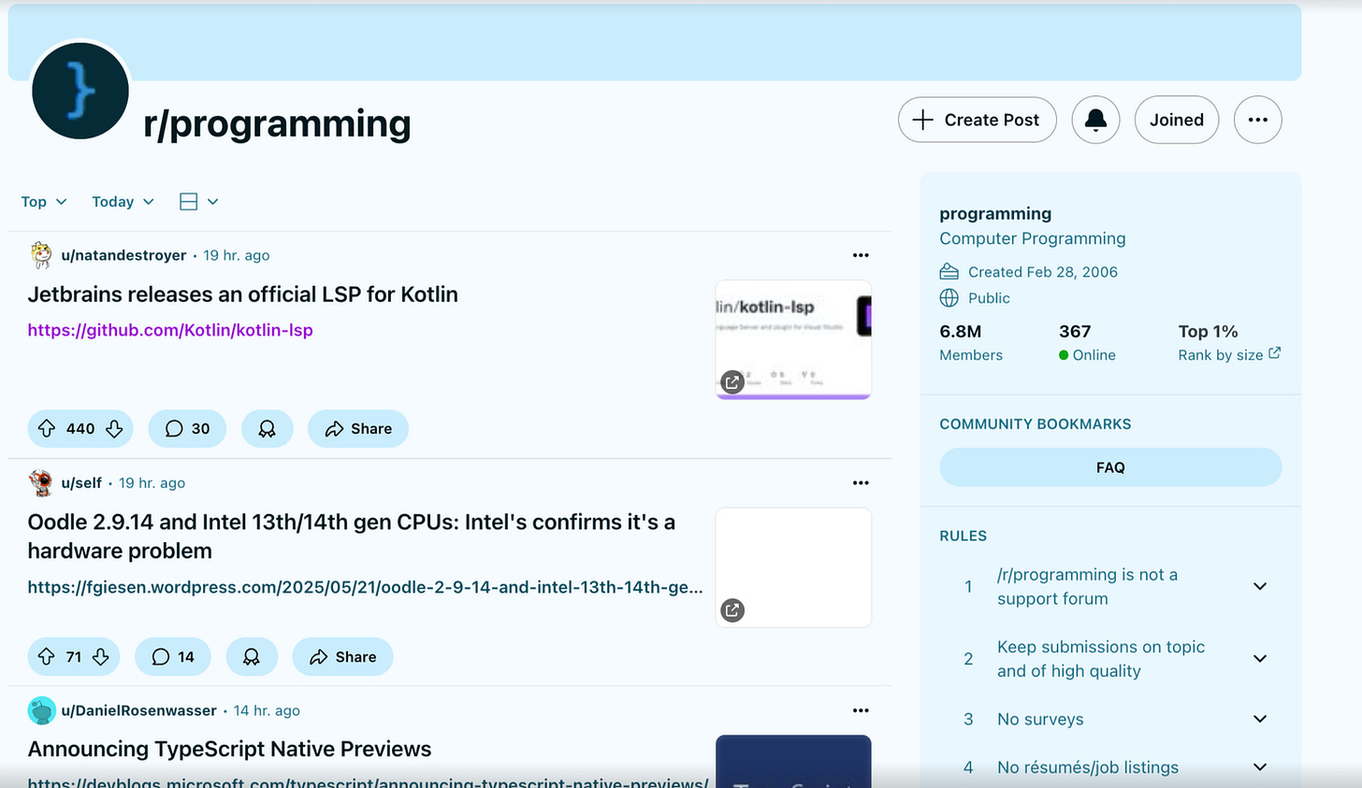The height and width of the screenshot is (788, 1362).
Task: Click the external link icon on the Oodle thumbnail
Action: [732, 609]
